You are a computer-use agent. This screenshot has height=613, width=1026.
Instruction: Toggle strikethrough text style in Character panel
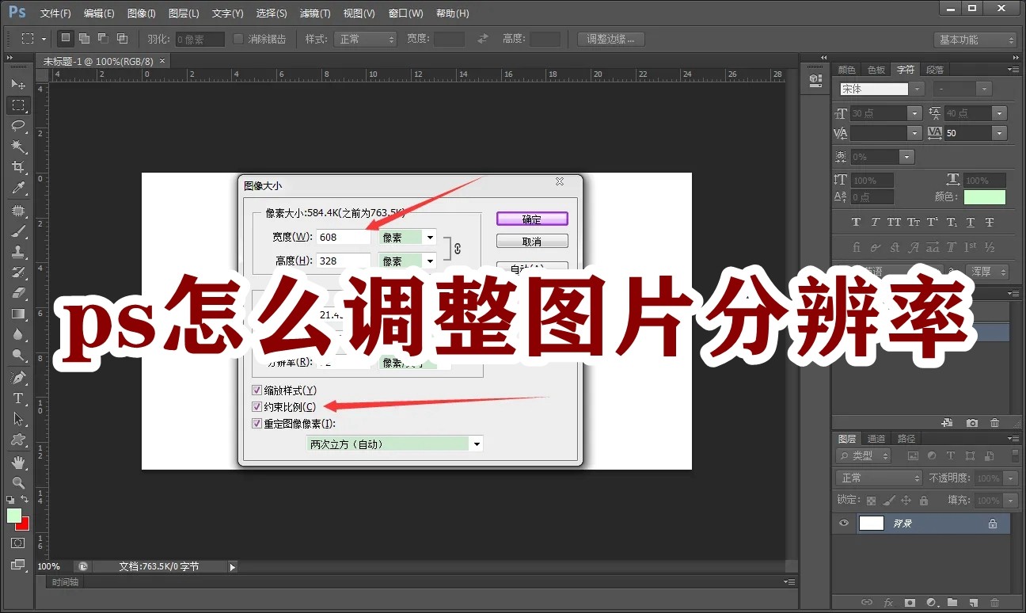tap(990, 223)
